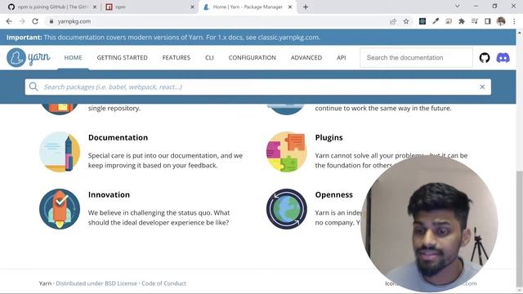Viewport: 523px width, 294px height.
Task: Click the scrollbar up arrow
Action: coord(520,32)
